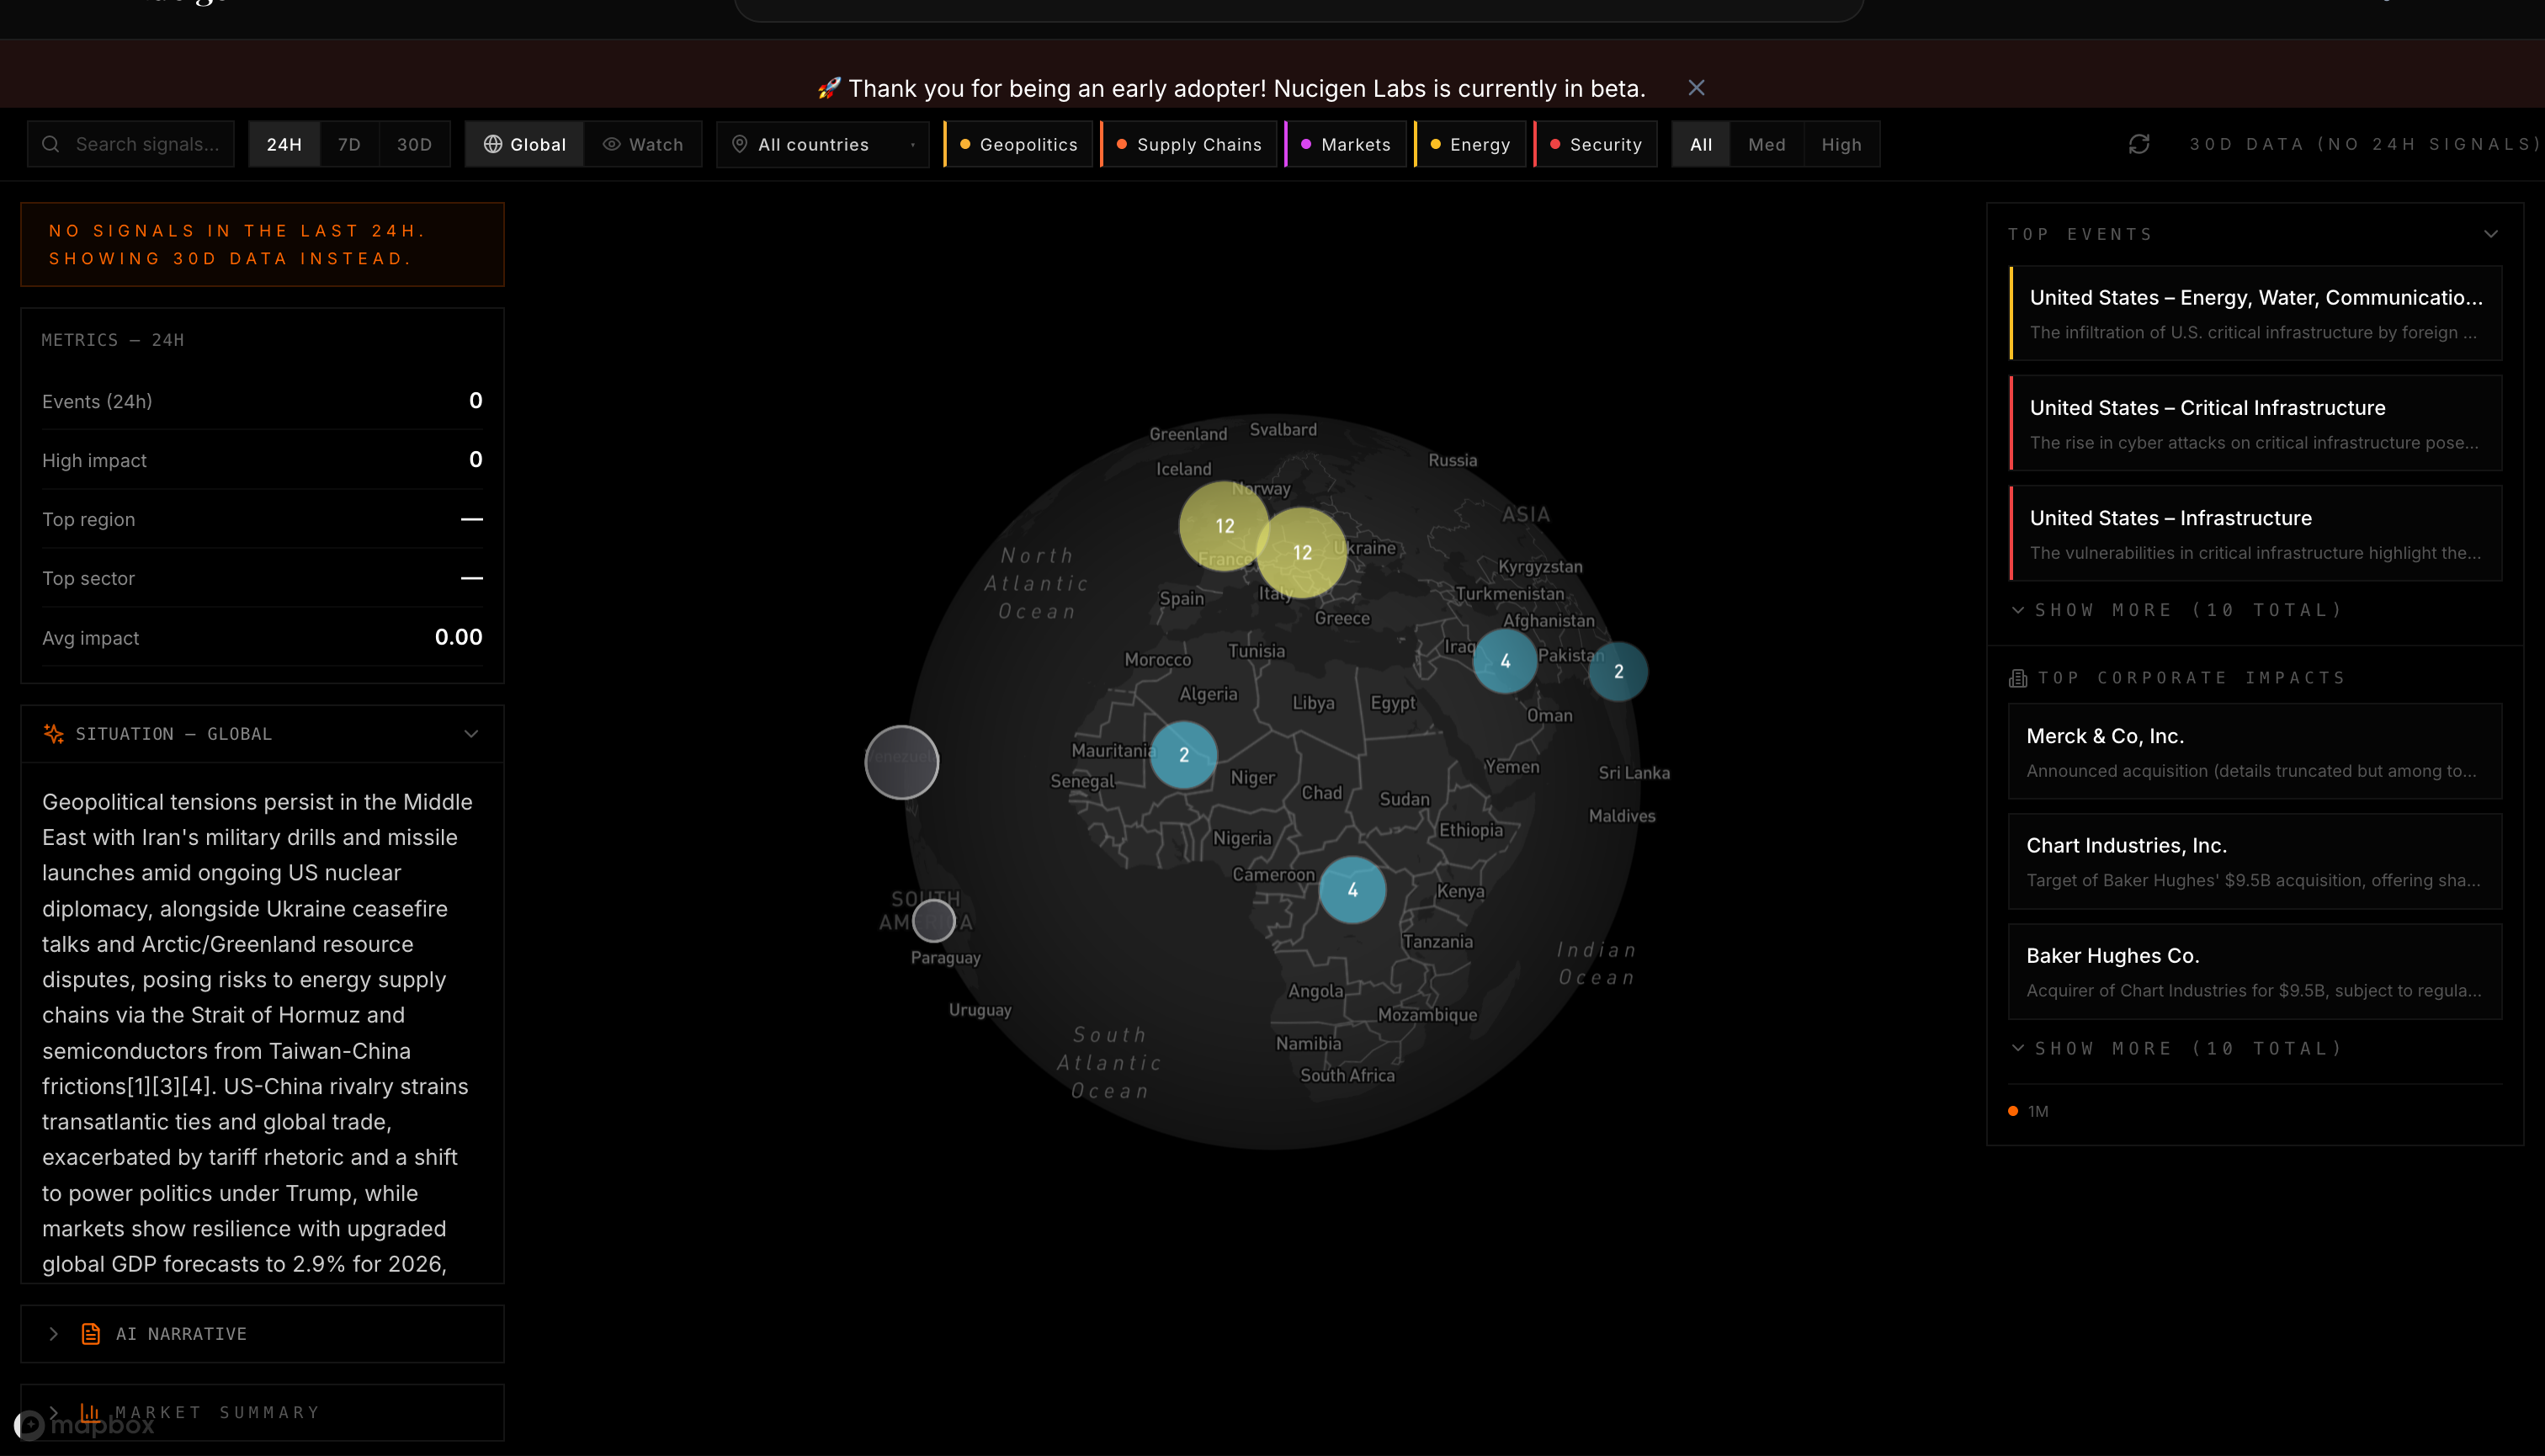Enable the Security filter
The image size is (2545, 1456).
[x=1595, y=144]
